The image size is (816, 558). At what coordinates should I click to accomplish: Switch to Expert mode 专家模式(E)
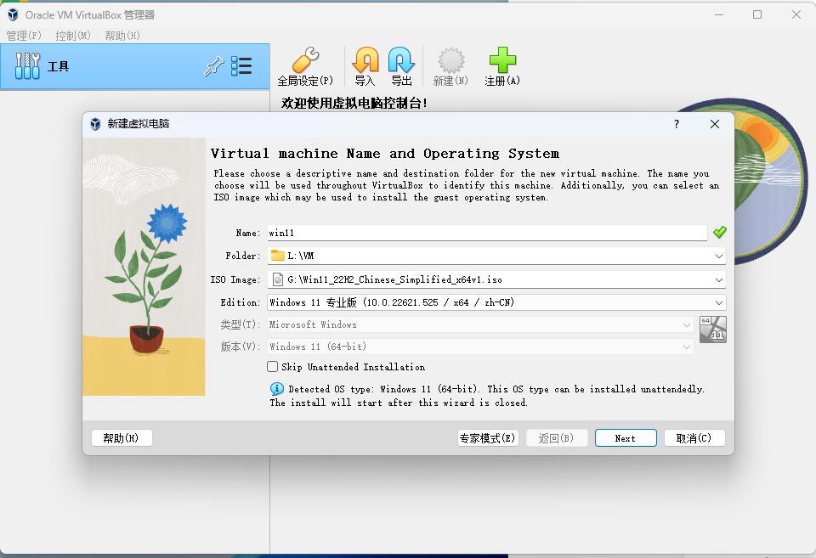(488, 438)
